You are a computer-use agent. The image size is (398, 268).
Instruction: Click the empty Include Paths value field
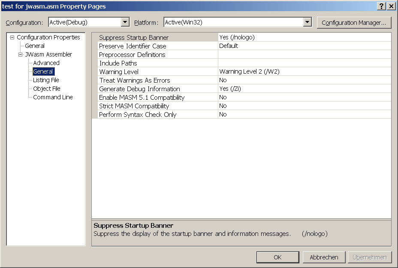point(305,63)
